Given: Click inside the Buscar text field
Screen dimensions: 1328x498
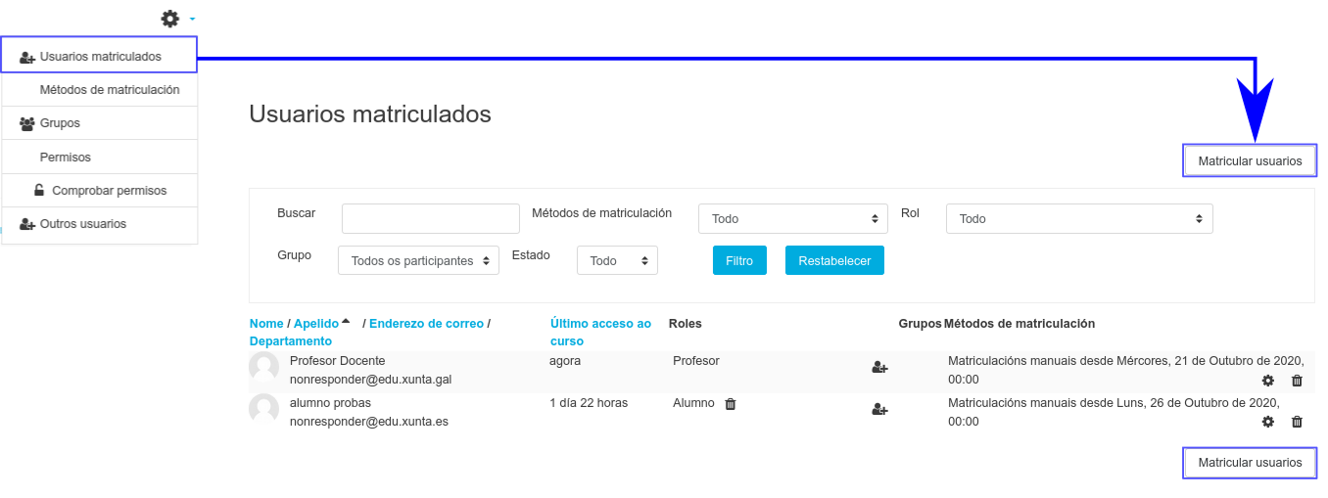Looking at the screenshot, I should (430, 219).
